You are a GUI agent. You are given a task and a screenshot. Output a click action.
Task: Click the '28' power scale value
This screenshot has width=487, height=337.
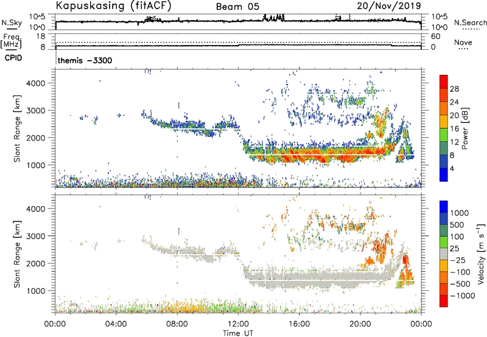(x=454, y=89)
